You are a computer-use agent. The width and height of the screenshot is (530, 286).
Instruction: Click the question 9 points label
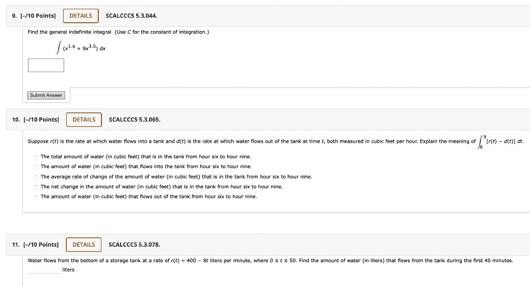[34, 16]
